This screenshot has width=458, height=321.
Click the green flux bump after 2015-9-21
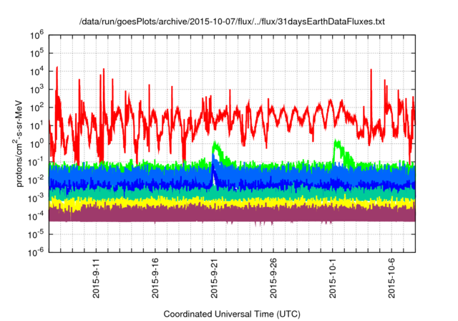pyautogui.click(x=221, y=153)
